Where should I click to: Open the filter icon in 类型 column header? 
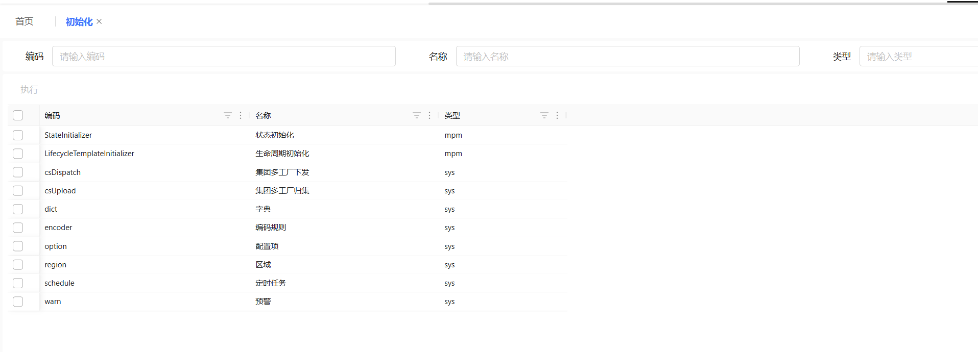click(544, 115)
